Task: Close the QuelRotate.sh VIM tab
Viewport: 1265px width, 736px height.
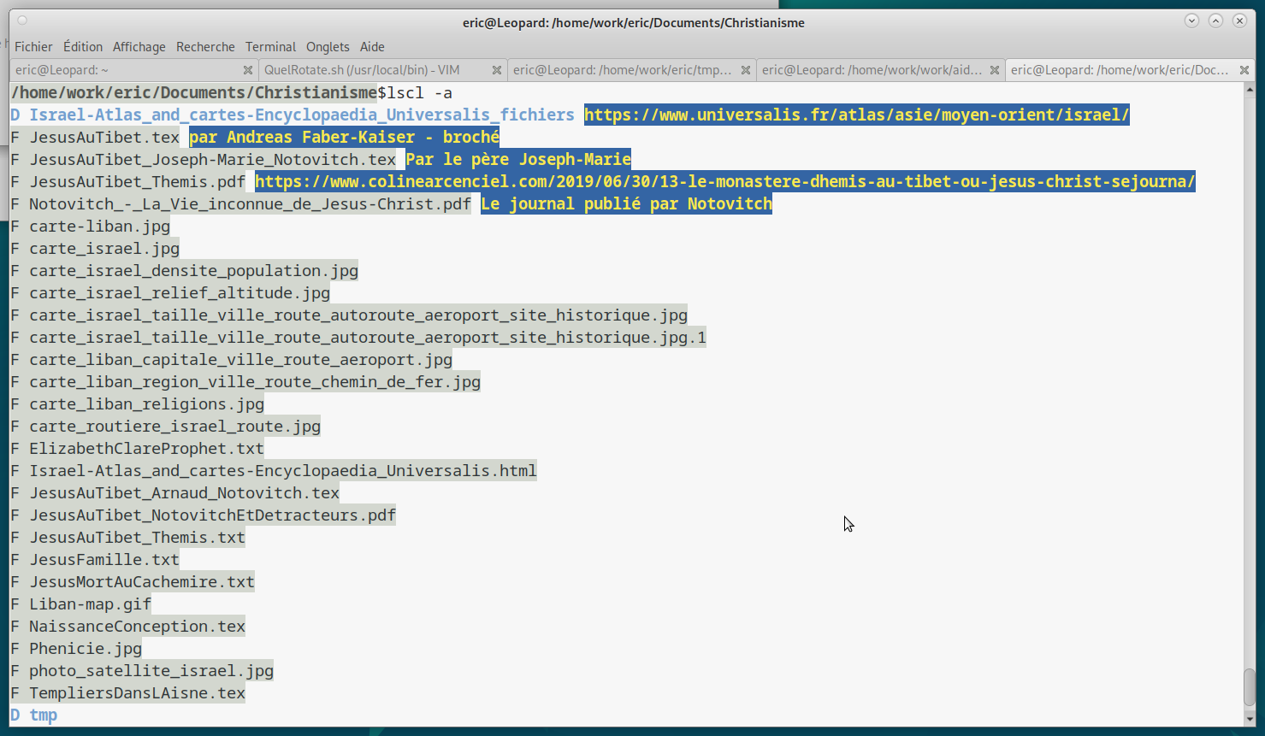Action: (496, 70)
